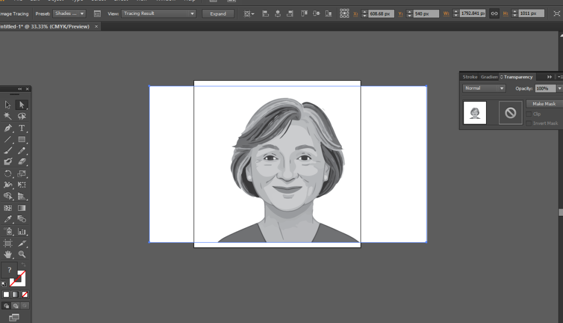
Task: Select the Selection tool (black arrow)
Action: click(8, 105)
